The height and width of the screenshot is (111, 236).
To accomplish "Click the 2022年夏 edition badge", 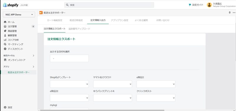I will (24, 5).
